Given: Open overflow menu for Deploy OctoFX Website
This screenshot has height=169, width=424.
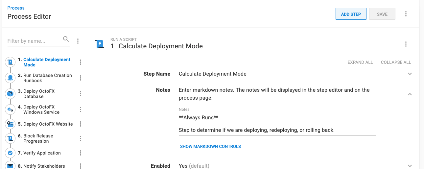Looking at the screenshot, I should [81, 124].
